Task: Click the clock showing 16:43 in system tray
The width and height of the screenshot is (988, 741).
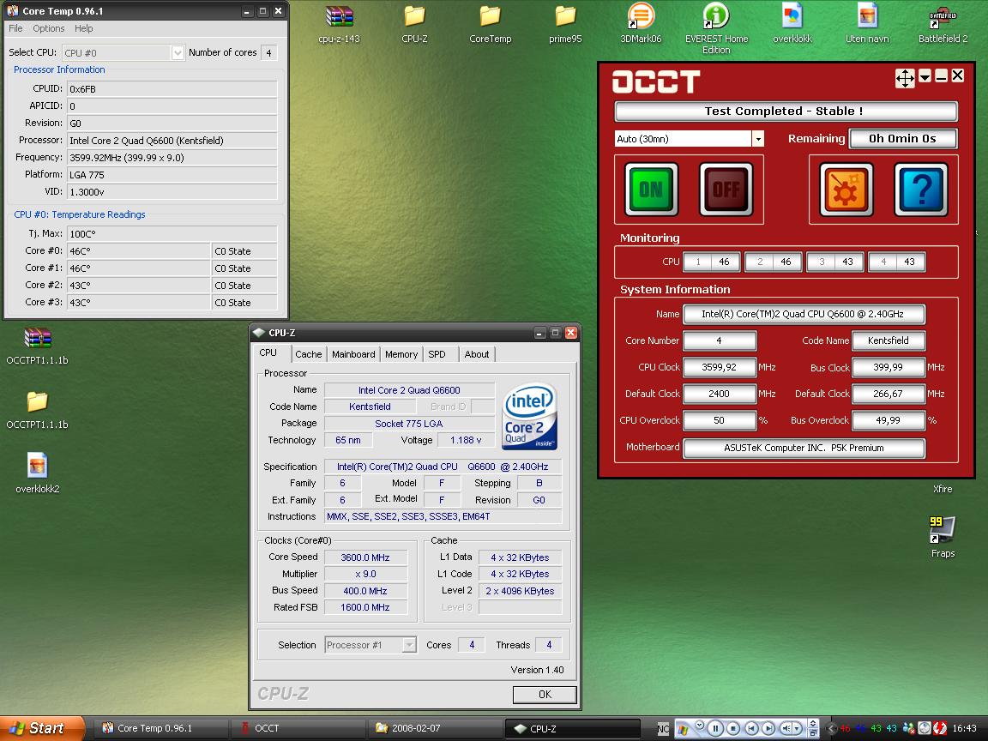Action: (964, 728)
